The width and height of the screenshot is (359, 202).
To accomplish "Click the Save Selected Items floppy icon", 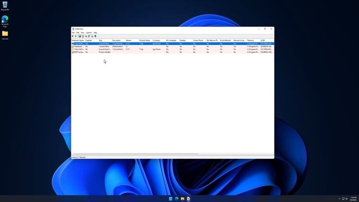I will coord(80,36).
